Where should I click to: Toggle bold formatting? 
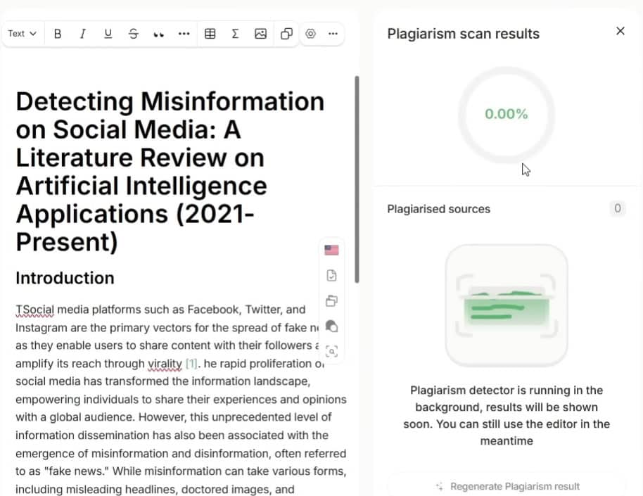(58, 33)
